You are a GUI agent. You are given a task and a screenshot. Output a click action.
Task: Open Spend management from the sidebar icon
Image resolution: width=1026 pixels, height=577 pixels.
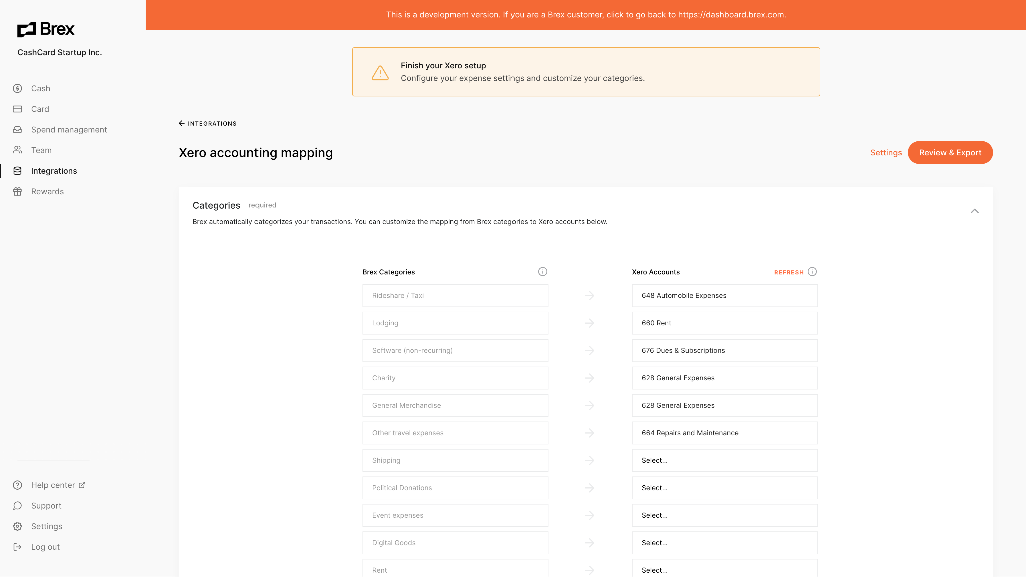pyautogui.click(x=17, y=129)
